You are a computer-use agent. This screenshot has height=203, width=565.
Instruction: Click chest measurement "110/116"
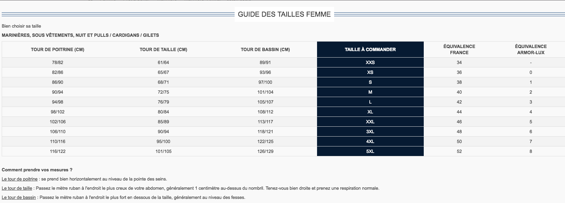click(x=57, y=141)
